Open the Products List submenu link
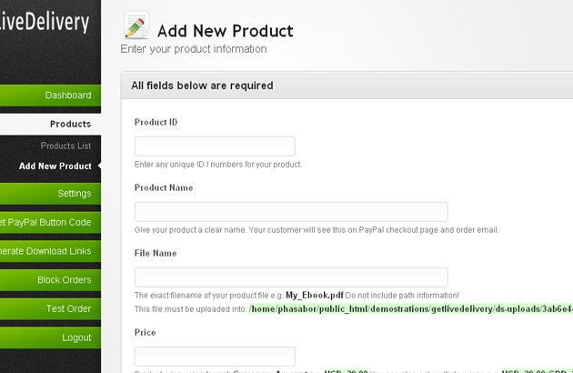The width and height of the screenshot is (573, 373). pyautogui.click(x=65, y=146)
